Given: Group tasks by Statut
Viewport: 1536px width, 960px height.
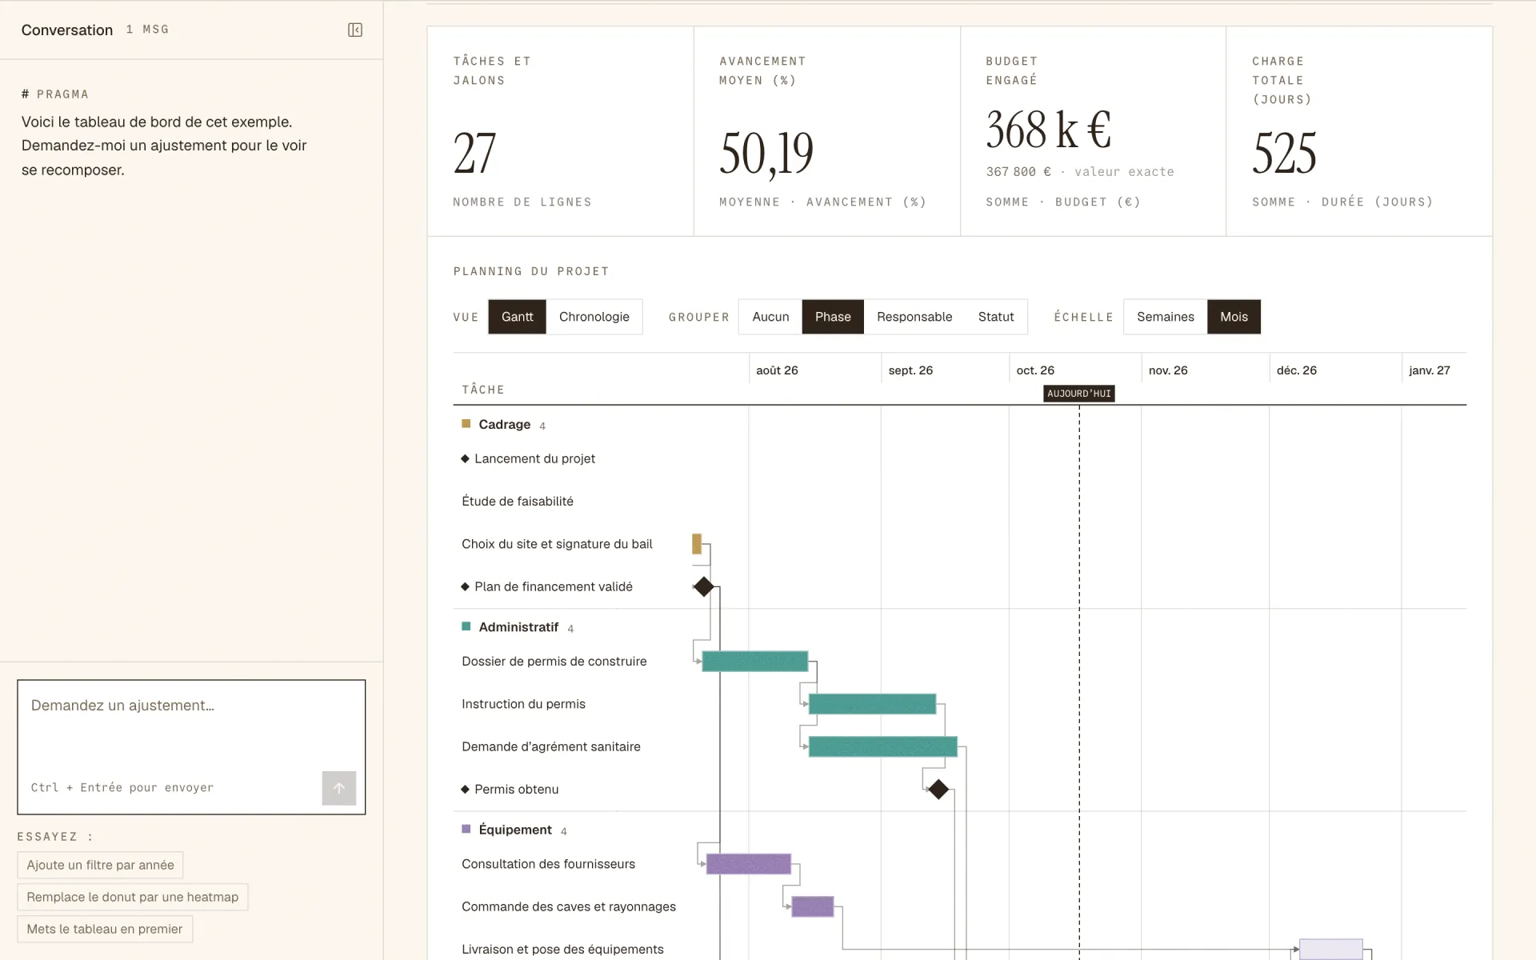Looking at the screenshot, I should click(996, 317).
